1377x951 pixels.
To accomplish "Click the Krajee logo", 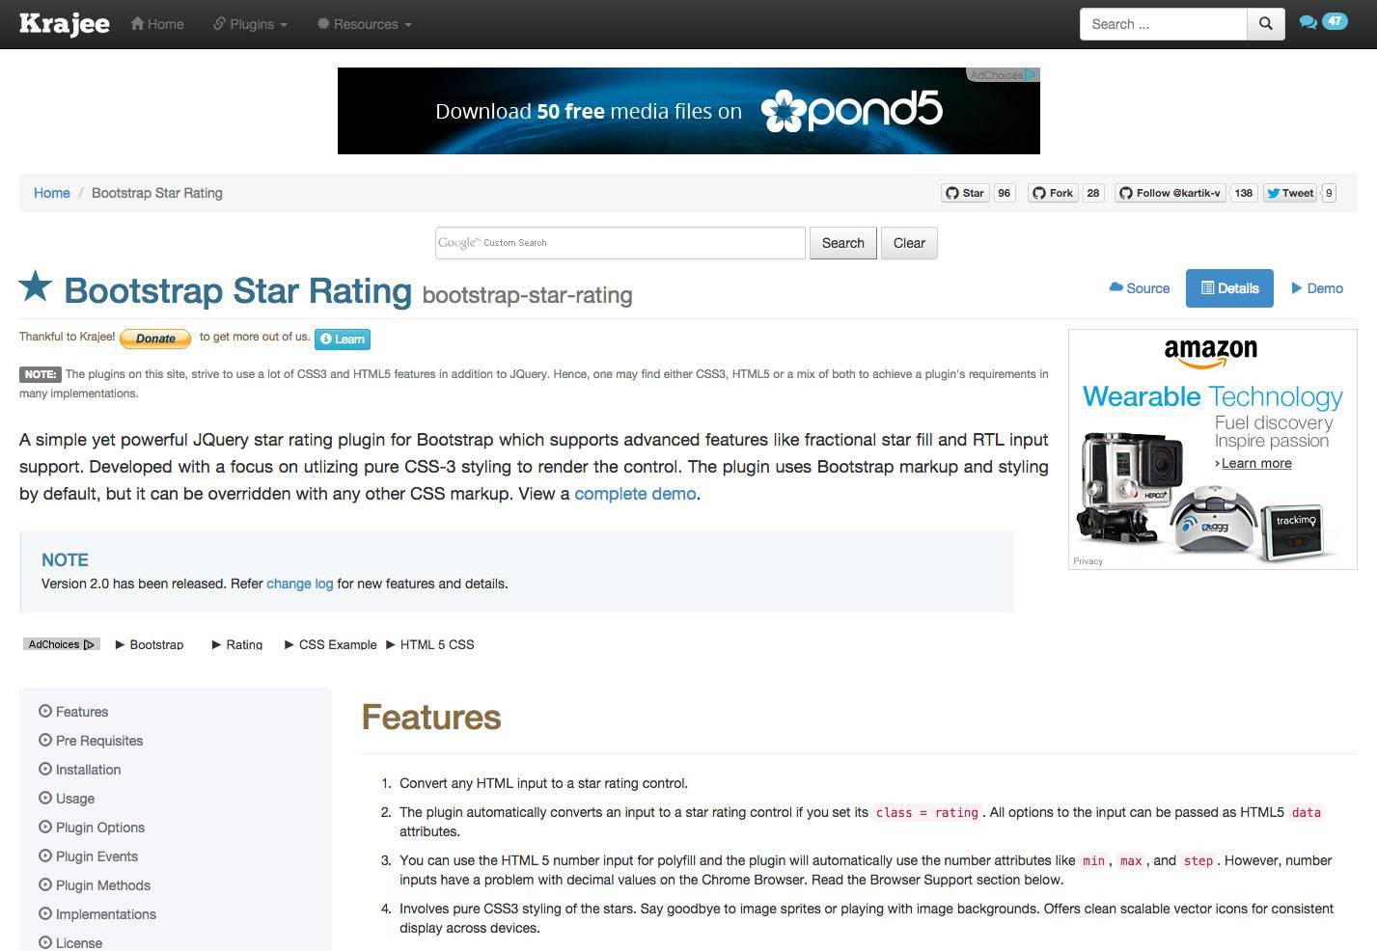I will [x=65, y=23].
